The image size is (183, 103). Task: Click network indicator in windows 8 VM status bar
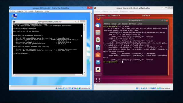tap(63, 88)
